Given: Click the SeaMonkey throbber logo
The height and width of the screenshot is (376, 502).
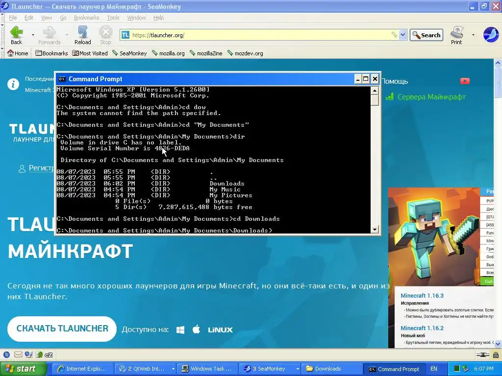Looking at the screenshot, I should [x=490, y=35].
